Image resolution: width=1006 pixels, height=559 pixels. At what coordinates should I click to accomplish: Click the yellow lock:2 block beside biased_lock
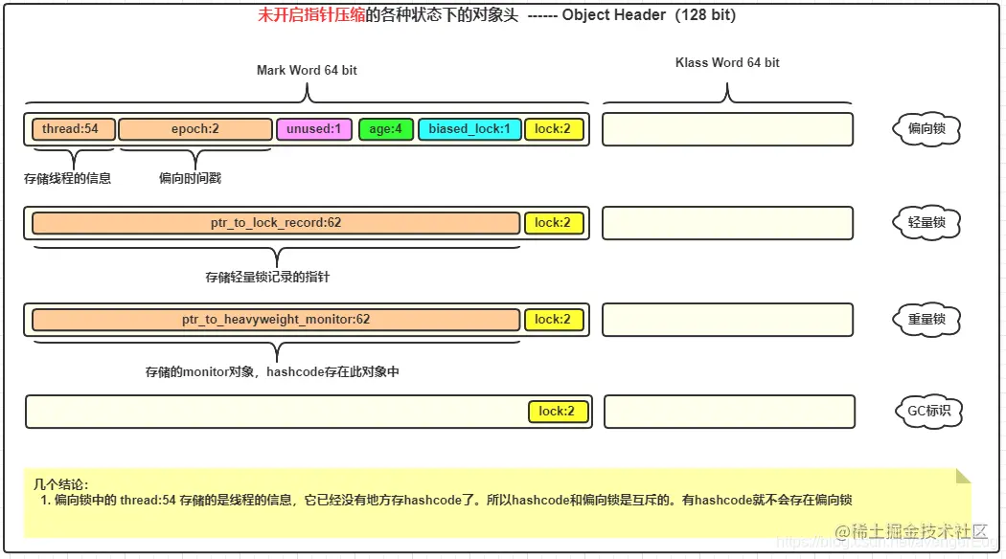point(554,129)
